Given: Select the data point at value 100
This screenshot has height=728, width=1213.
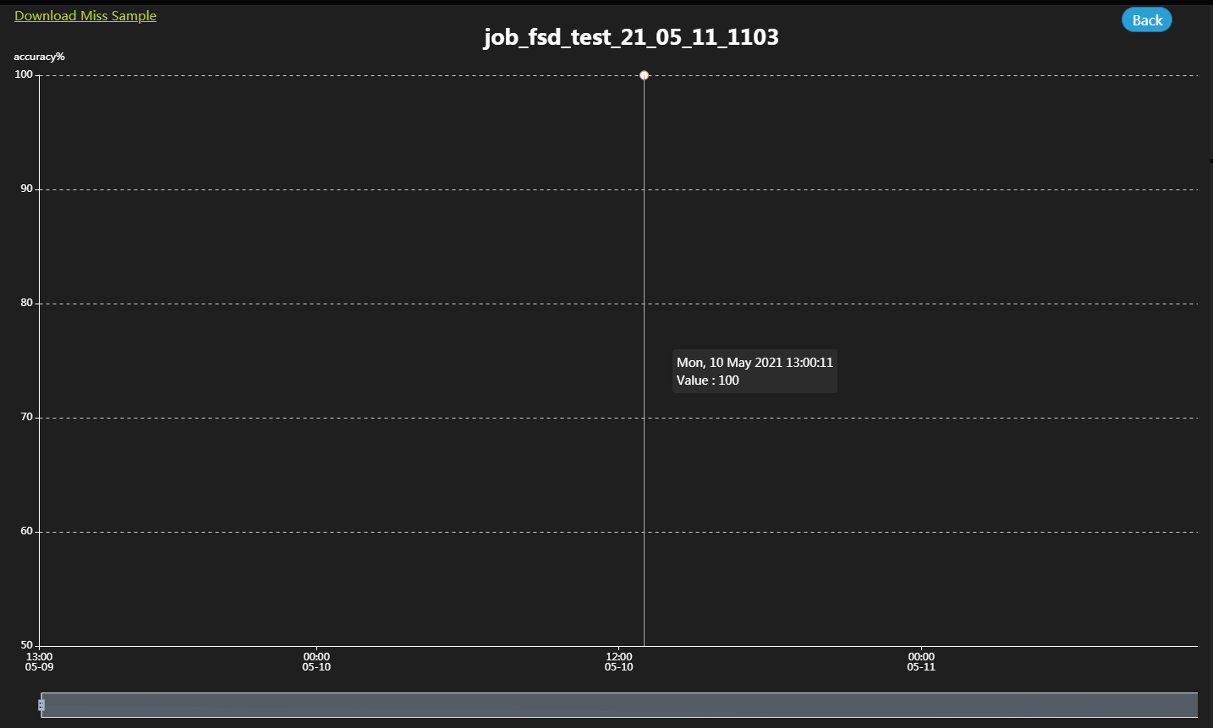Looking at the screenshot, I should (644, 75).
